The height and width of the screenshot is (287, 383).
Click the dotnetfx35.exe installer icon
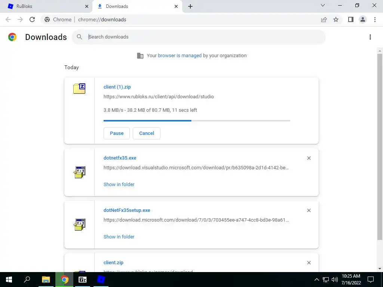point(79,172)
